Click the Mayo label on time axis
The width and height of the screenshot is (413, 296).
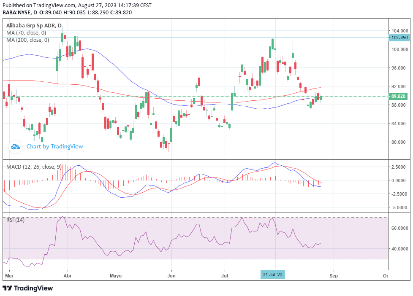116,276
